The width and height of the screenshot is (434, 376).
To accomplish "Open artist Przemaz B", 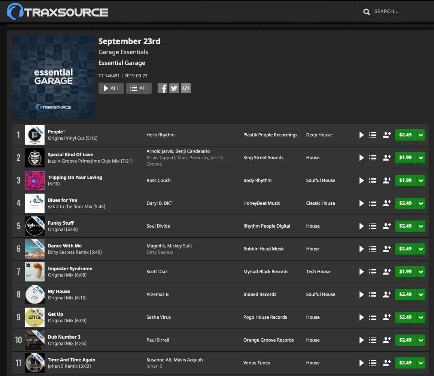I will [x=158, y=295].
